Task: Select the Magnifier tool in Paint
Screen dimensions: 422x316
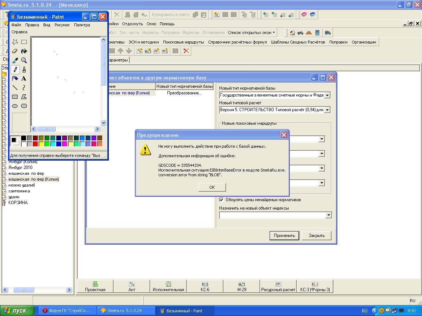Action: (24, 60)
